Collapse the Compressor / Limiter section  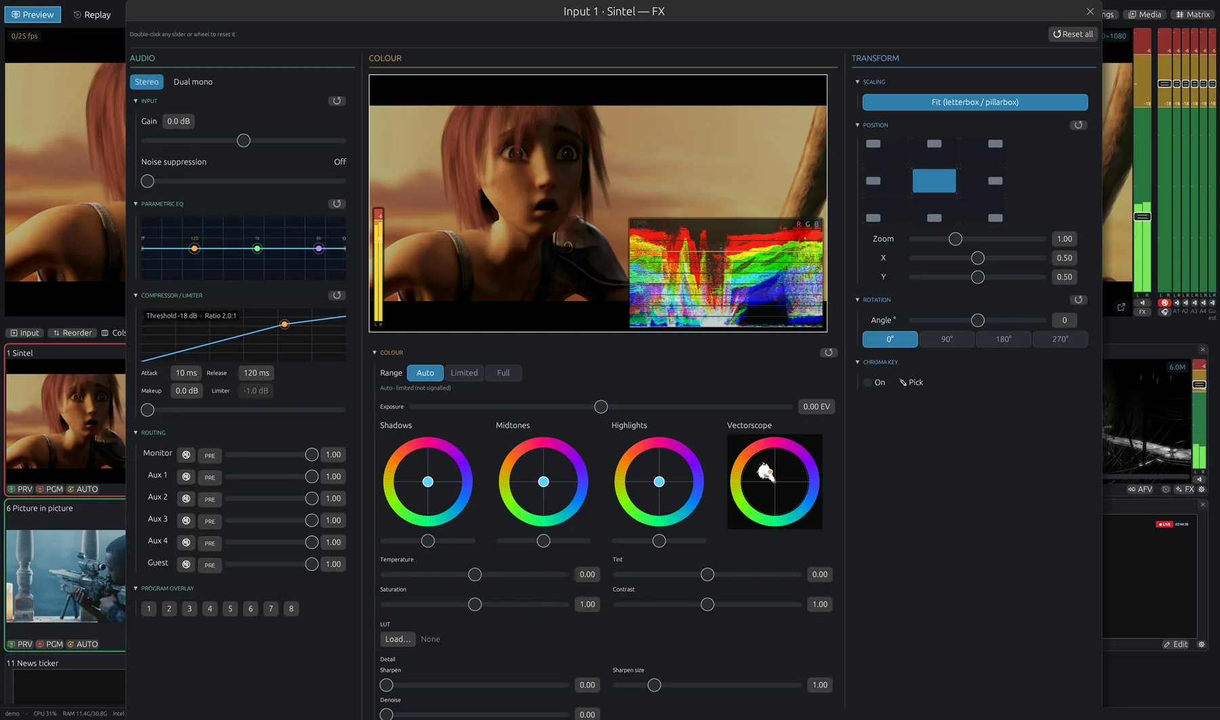[x=136, y=296]
